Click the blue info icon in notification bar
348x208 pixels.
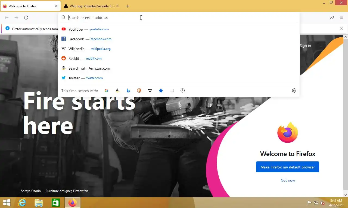(7, 28)
